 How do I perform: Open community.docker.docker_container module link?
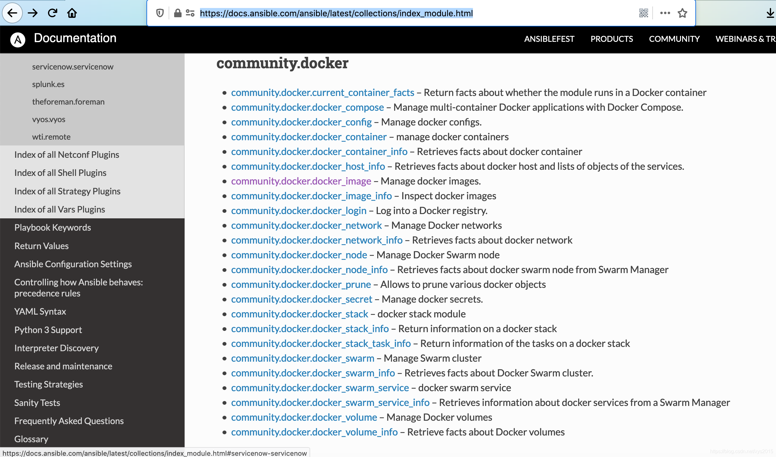point(309,137)
